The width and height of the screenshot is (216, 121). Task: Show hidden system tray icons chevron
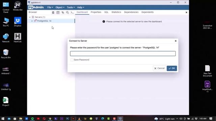(x=177, y=119)
